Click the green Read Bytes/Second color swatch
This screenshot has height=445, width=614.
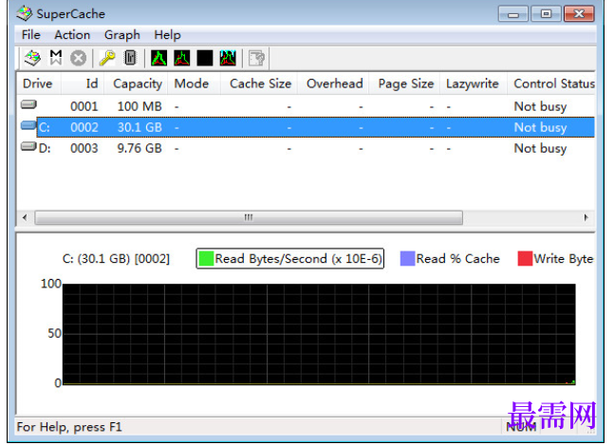pyautogui.click(x=206, y=259)
